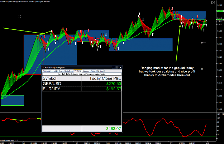Minimize the MB Trading Navigator window
224x144 pixels.
click(113, 67)
